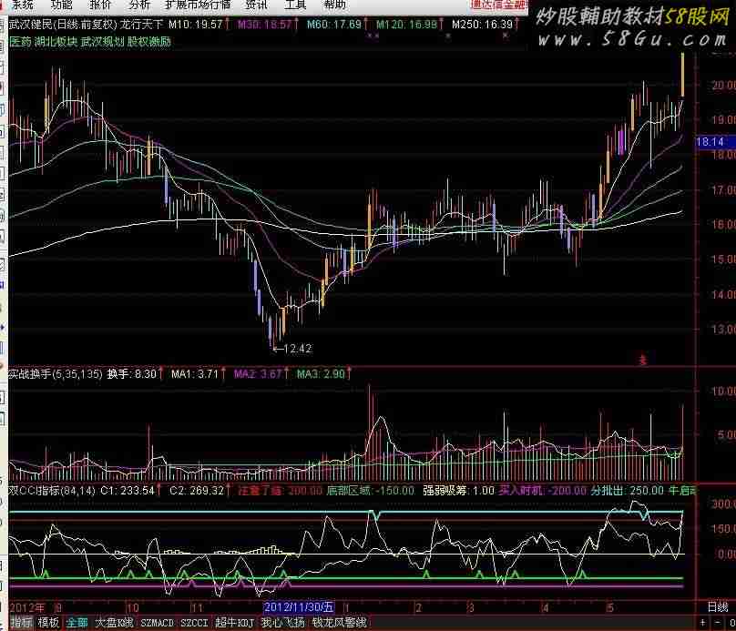Open the 系统 menu

[x=23, y=5]
